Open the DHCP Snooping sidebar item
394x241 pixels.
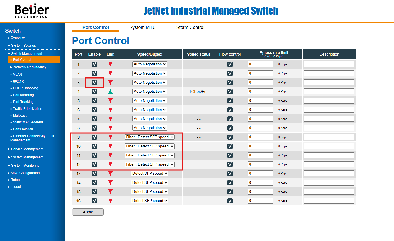(x=25, y=88)
